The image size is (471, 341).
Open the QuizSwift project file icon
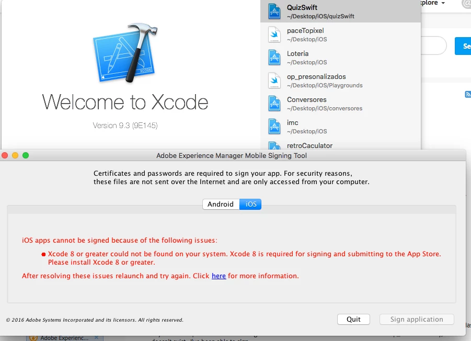pos(274,11)
